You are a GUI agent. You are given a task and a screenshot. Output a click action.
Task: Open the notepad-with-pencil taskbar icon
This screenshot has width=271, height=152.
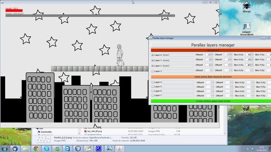tap(88, 149)
